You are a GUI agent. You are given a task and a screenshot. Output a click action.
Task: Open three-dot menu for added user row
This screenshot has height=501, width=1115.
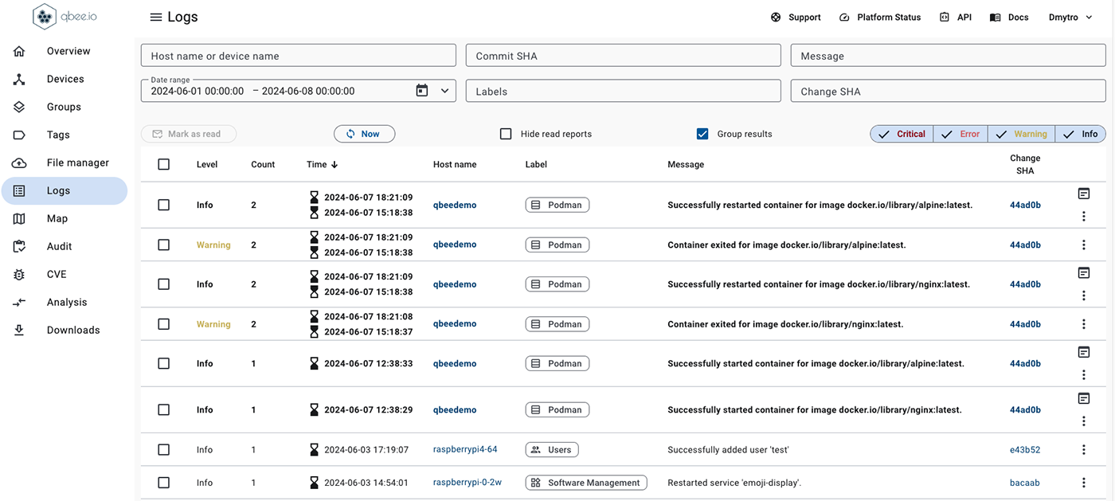click(1084, 449)
